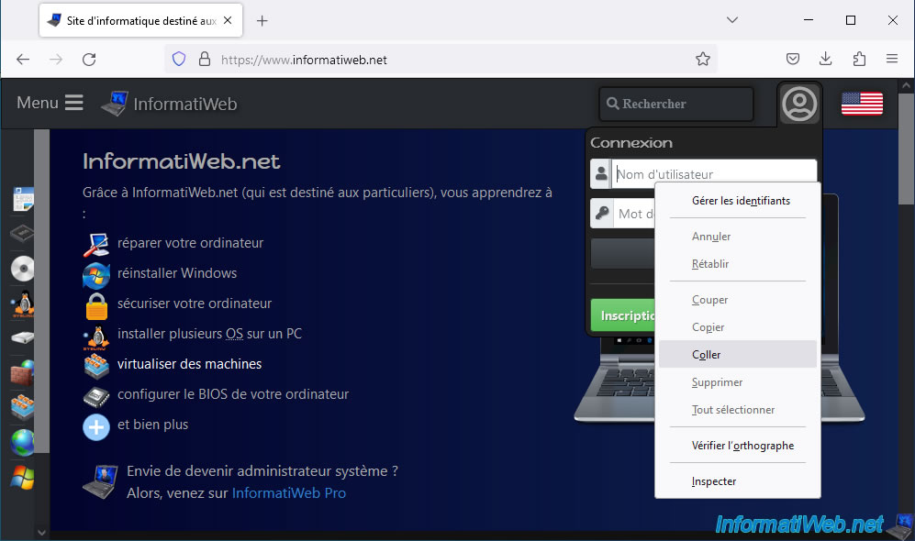Open a new tab with the plus button
Image resolution: width=915 pixels, height=541 pixels.
[x=262, y=21]
